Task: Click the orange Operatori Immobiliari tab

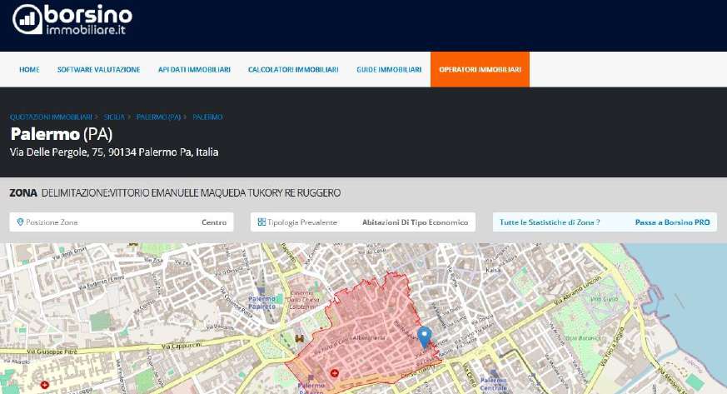Action: point(480,69)
